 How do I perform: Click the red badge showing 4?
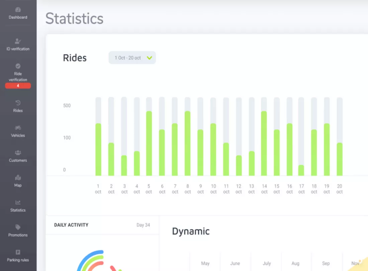pyautogui.click(x=18, y=86)
